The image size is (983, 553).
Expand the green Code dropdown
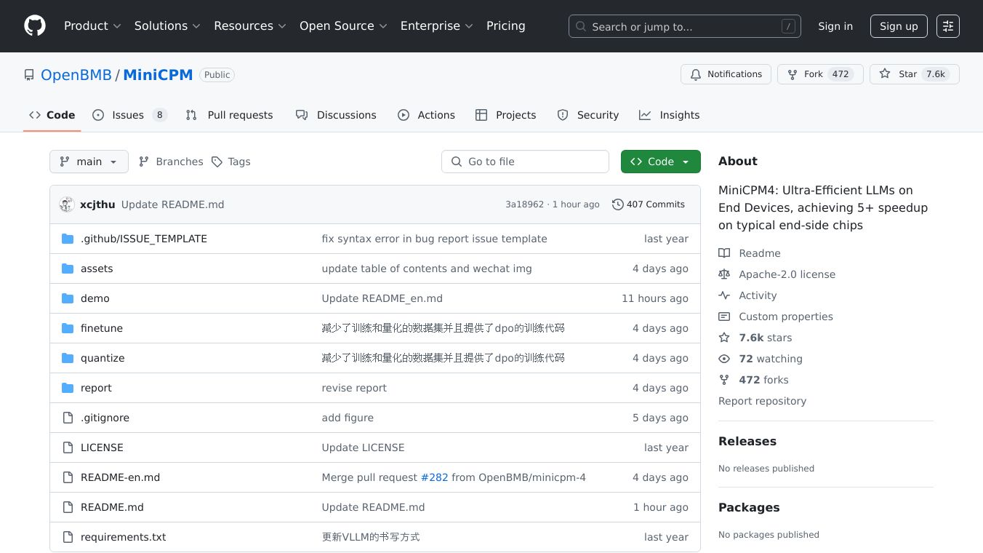pyautogui.click(x=660, y=162)
